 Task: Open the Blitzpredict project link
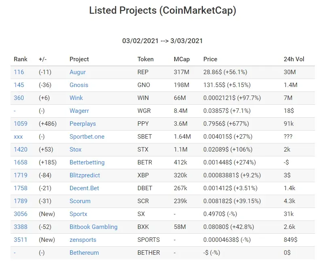click(x=84, y=175)
